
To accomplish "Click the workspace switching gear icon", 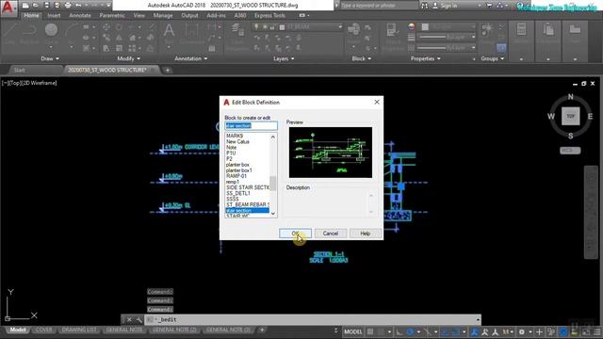I will coord(522,331).
